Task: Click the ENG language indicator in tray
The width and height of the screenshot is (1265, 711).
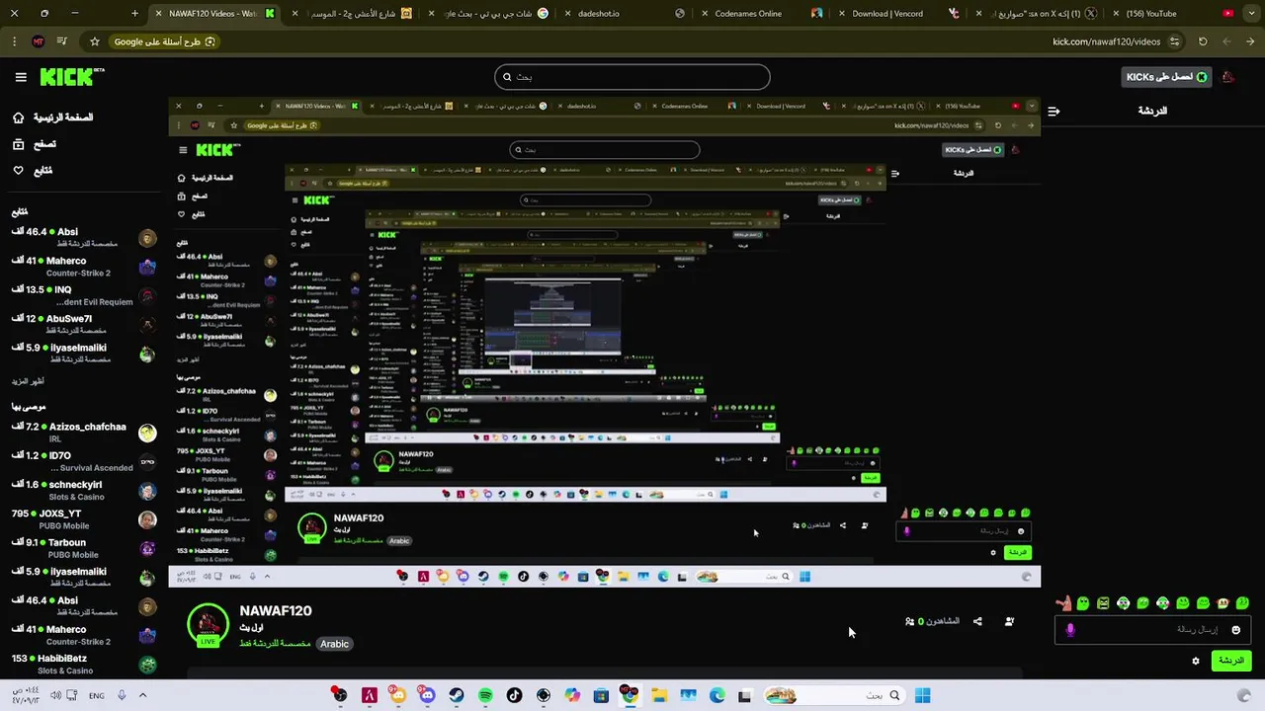Action: 96,695
